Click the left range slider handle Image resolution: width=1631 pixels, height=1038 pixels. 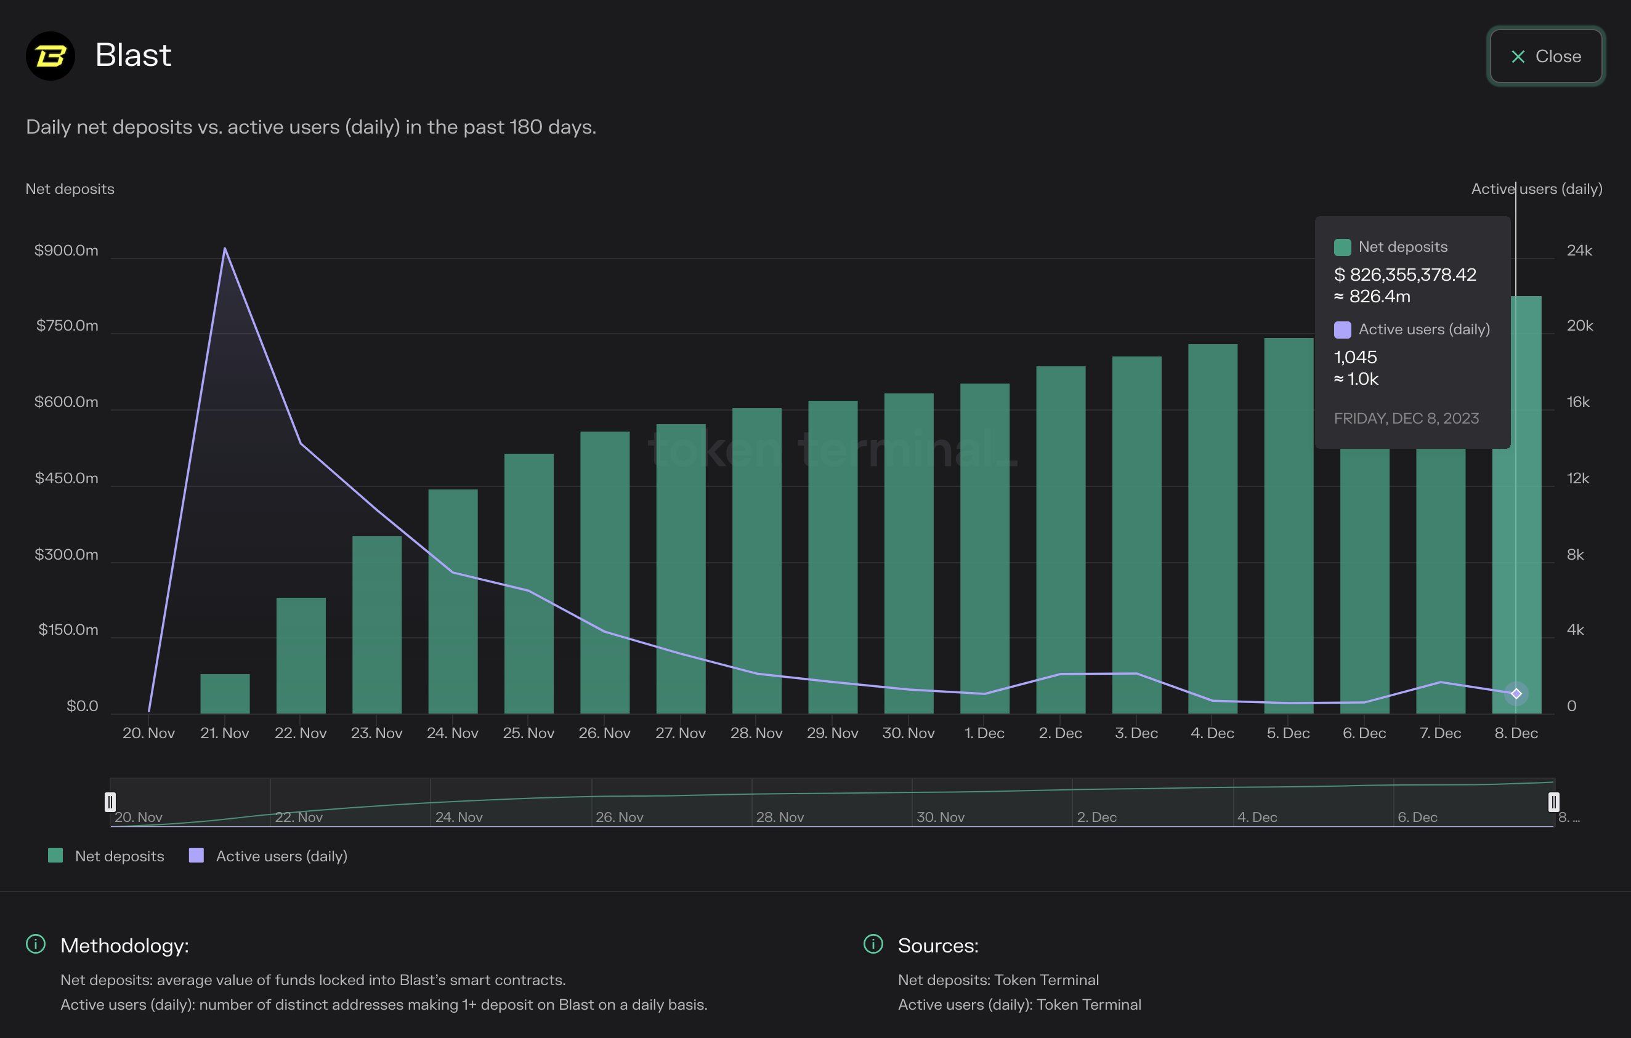(110, 802)
